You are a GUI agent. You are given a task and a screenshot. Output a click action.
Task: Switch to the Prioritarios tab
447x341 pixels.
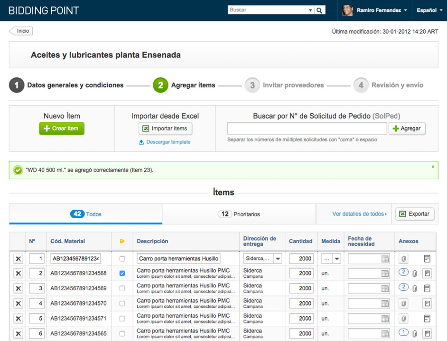239,214
